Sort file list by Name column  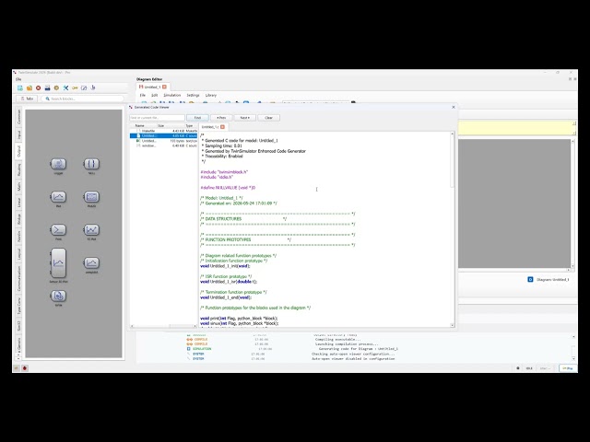coord(144,125)
